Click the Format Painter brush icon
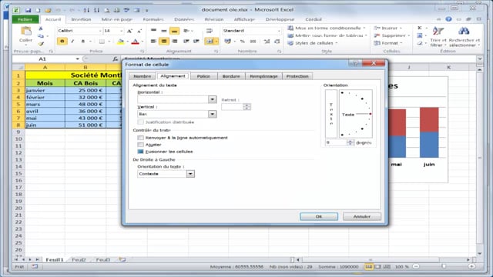 41,44
